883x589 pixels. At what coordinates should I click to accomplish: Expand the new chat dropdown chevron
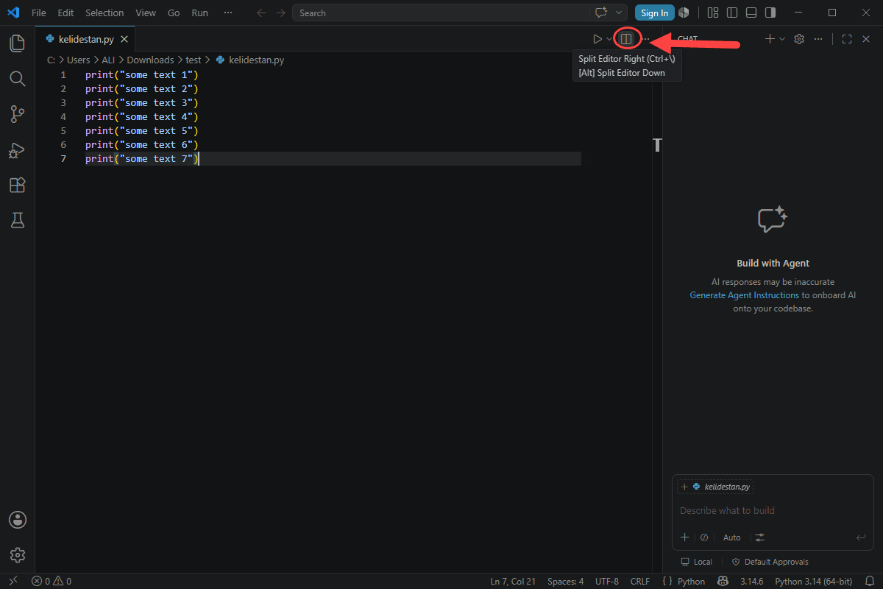[x=782, y=39]
